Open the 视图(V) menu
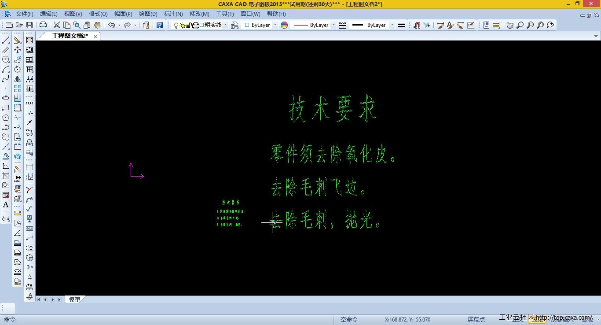 73,14
